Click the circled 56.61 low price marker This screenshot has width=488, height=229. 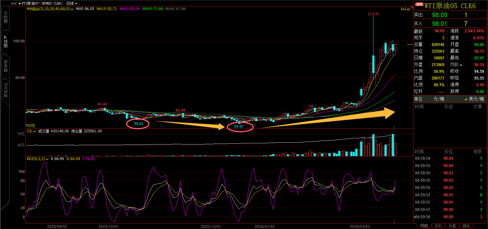click(x=138, y=123)
